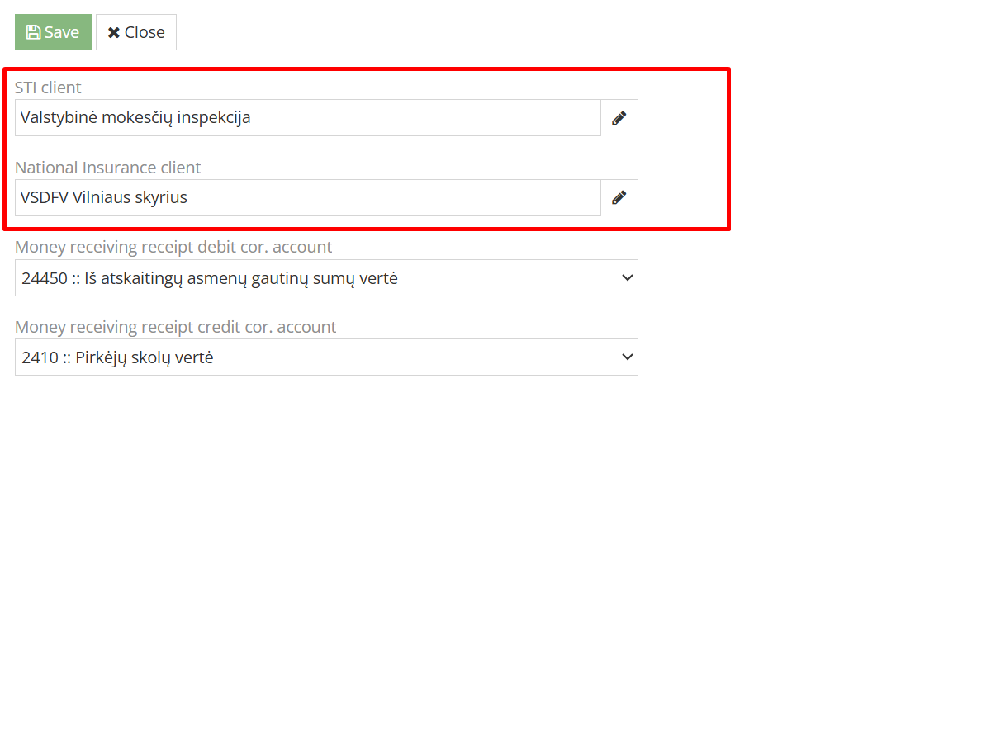Viewport: 991px width, 743px height.
Task: Click the pencil icon beside National Insurance client
Action: pyautogui.click(x=619, y=197)
